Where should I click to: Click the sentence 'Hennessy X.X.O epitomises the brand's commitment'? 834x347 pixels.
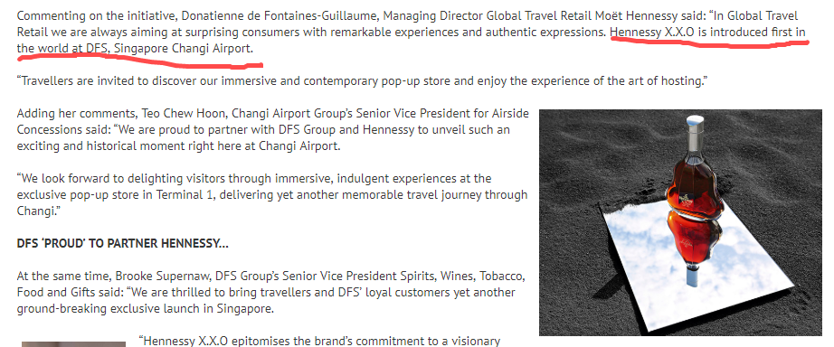[319, 341]
